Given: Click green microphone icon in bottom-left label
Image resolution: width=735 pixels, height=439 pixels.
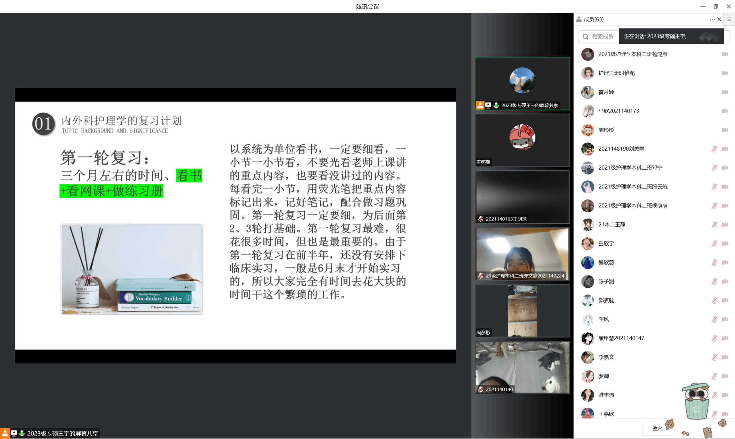Looking at the screenshot, I should [x=22, y=433].
